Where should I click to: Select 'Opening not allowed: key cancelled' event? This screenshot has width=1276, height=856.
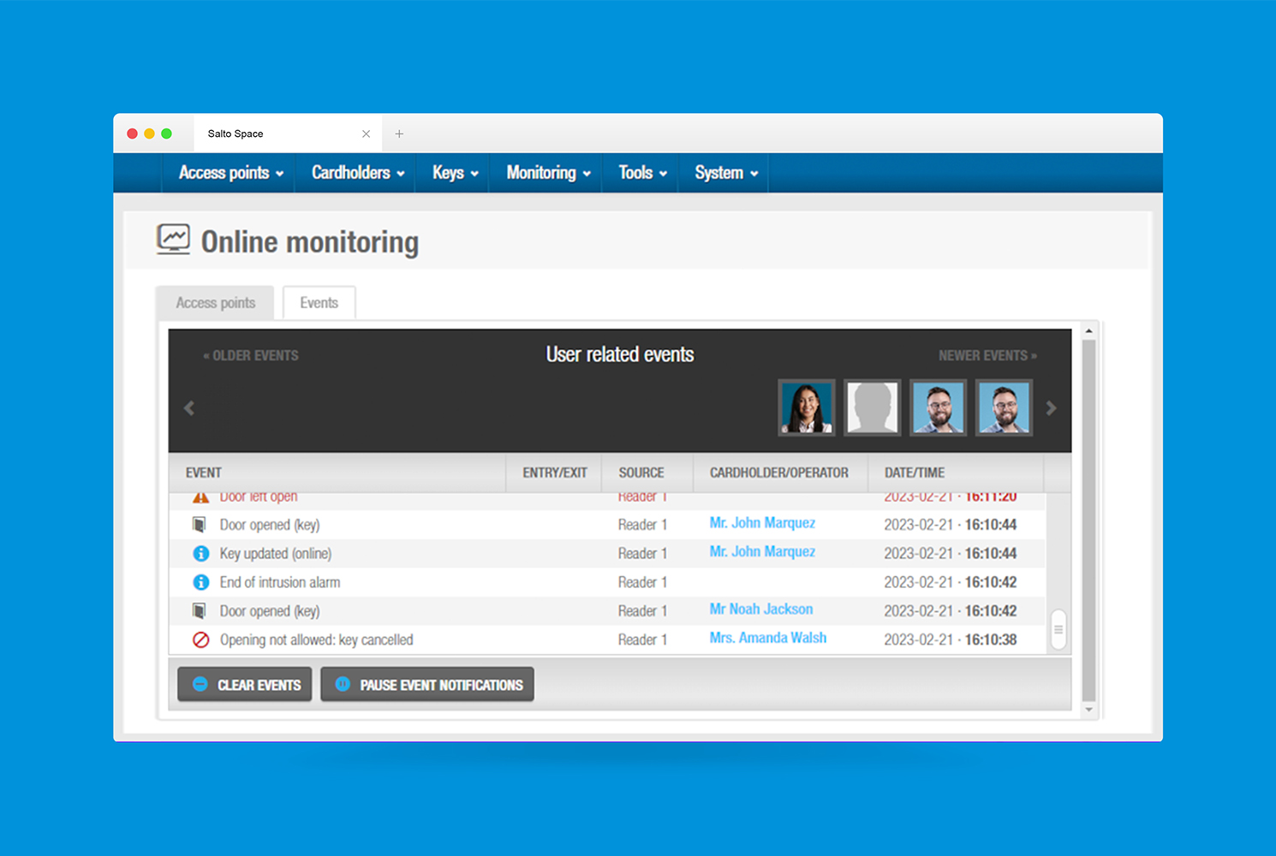[316, 639]
